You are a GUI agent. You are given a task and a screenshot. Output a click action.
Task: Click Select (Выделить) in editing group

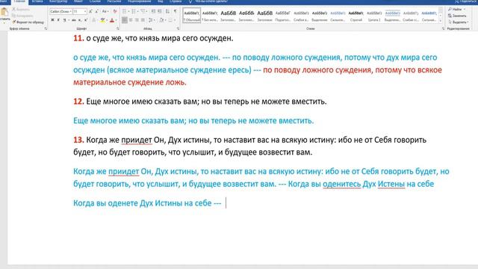(458, 22)
